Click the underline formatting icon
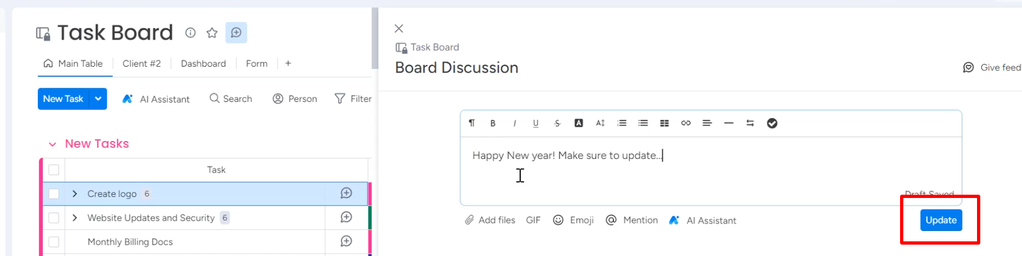1022x256 pixels. pyautogui.click(x=535, y=123)
